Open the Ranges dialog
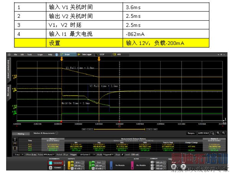230x173 pixels. click(x=191, y=133)
